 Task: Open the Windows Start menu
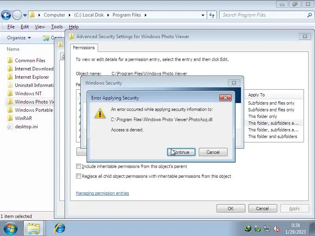coord(11,228)
